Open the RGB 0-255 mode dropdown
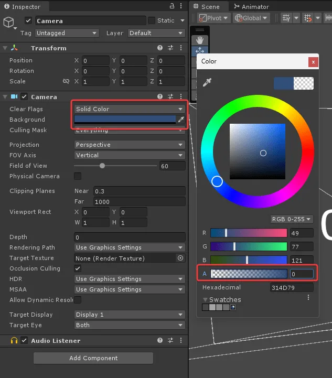332x378 pixels. (291, 219)
